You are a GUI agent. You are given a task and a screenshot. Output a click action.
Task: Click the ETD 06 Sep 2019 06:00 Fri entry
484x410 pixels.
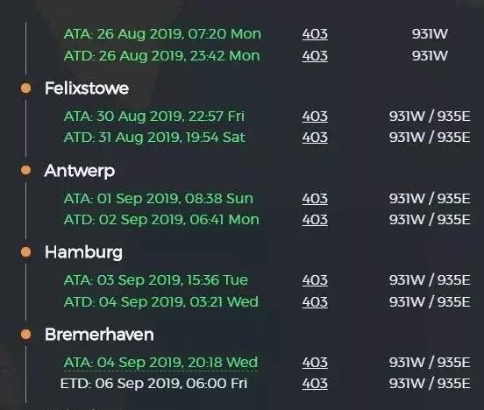click(153, 384)
